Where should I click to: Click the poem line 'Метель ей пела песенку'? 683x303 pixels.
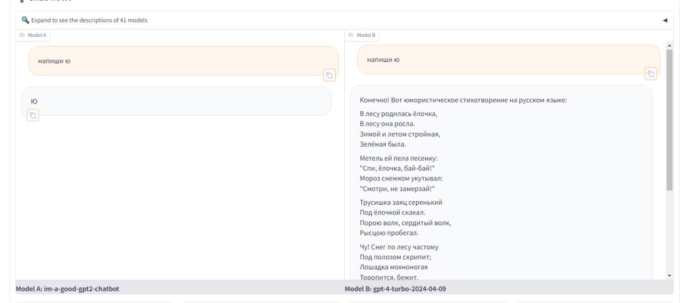(399, 158)
